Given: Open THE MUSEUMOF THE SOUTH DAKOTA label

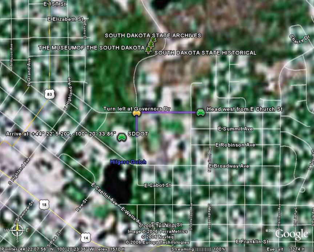Looking at the screenshot, I should pyautogui.click(x=92, y=48).
